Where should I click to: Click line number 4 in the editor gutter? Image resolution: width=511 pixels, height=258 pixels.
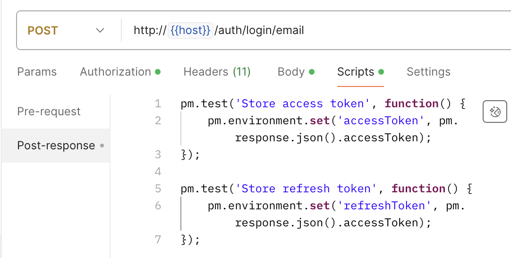pos(158,172)
